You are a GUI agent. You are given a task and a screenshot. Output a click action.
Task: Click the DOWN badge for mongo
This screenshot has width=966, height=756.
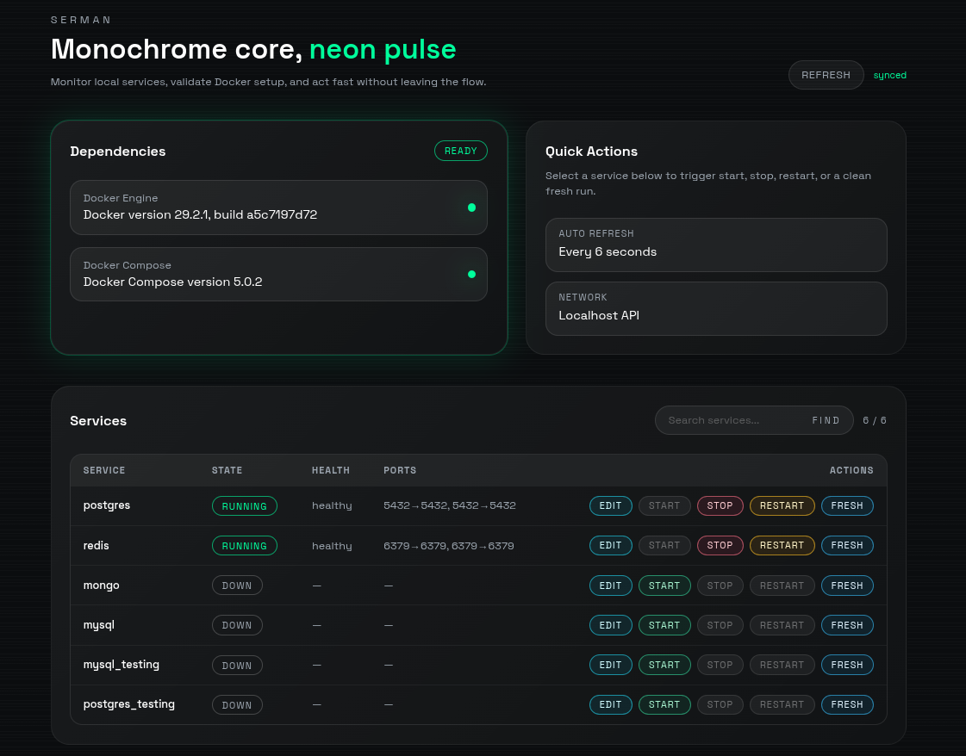coord(237,586)
